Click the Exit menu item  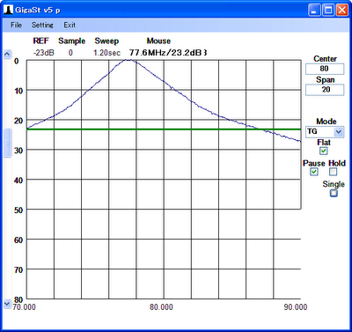click(x=70, y=25)
